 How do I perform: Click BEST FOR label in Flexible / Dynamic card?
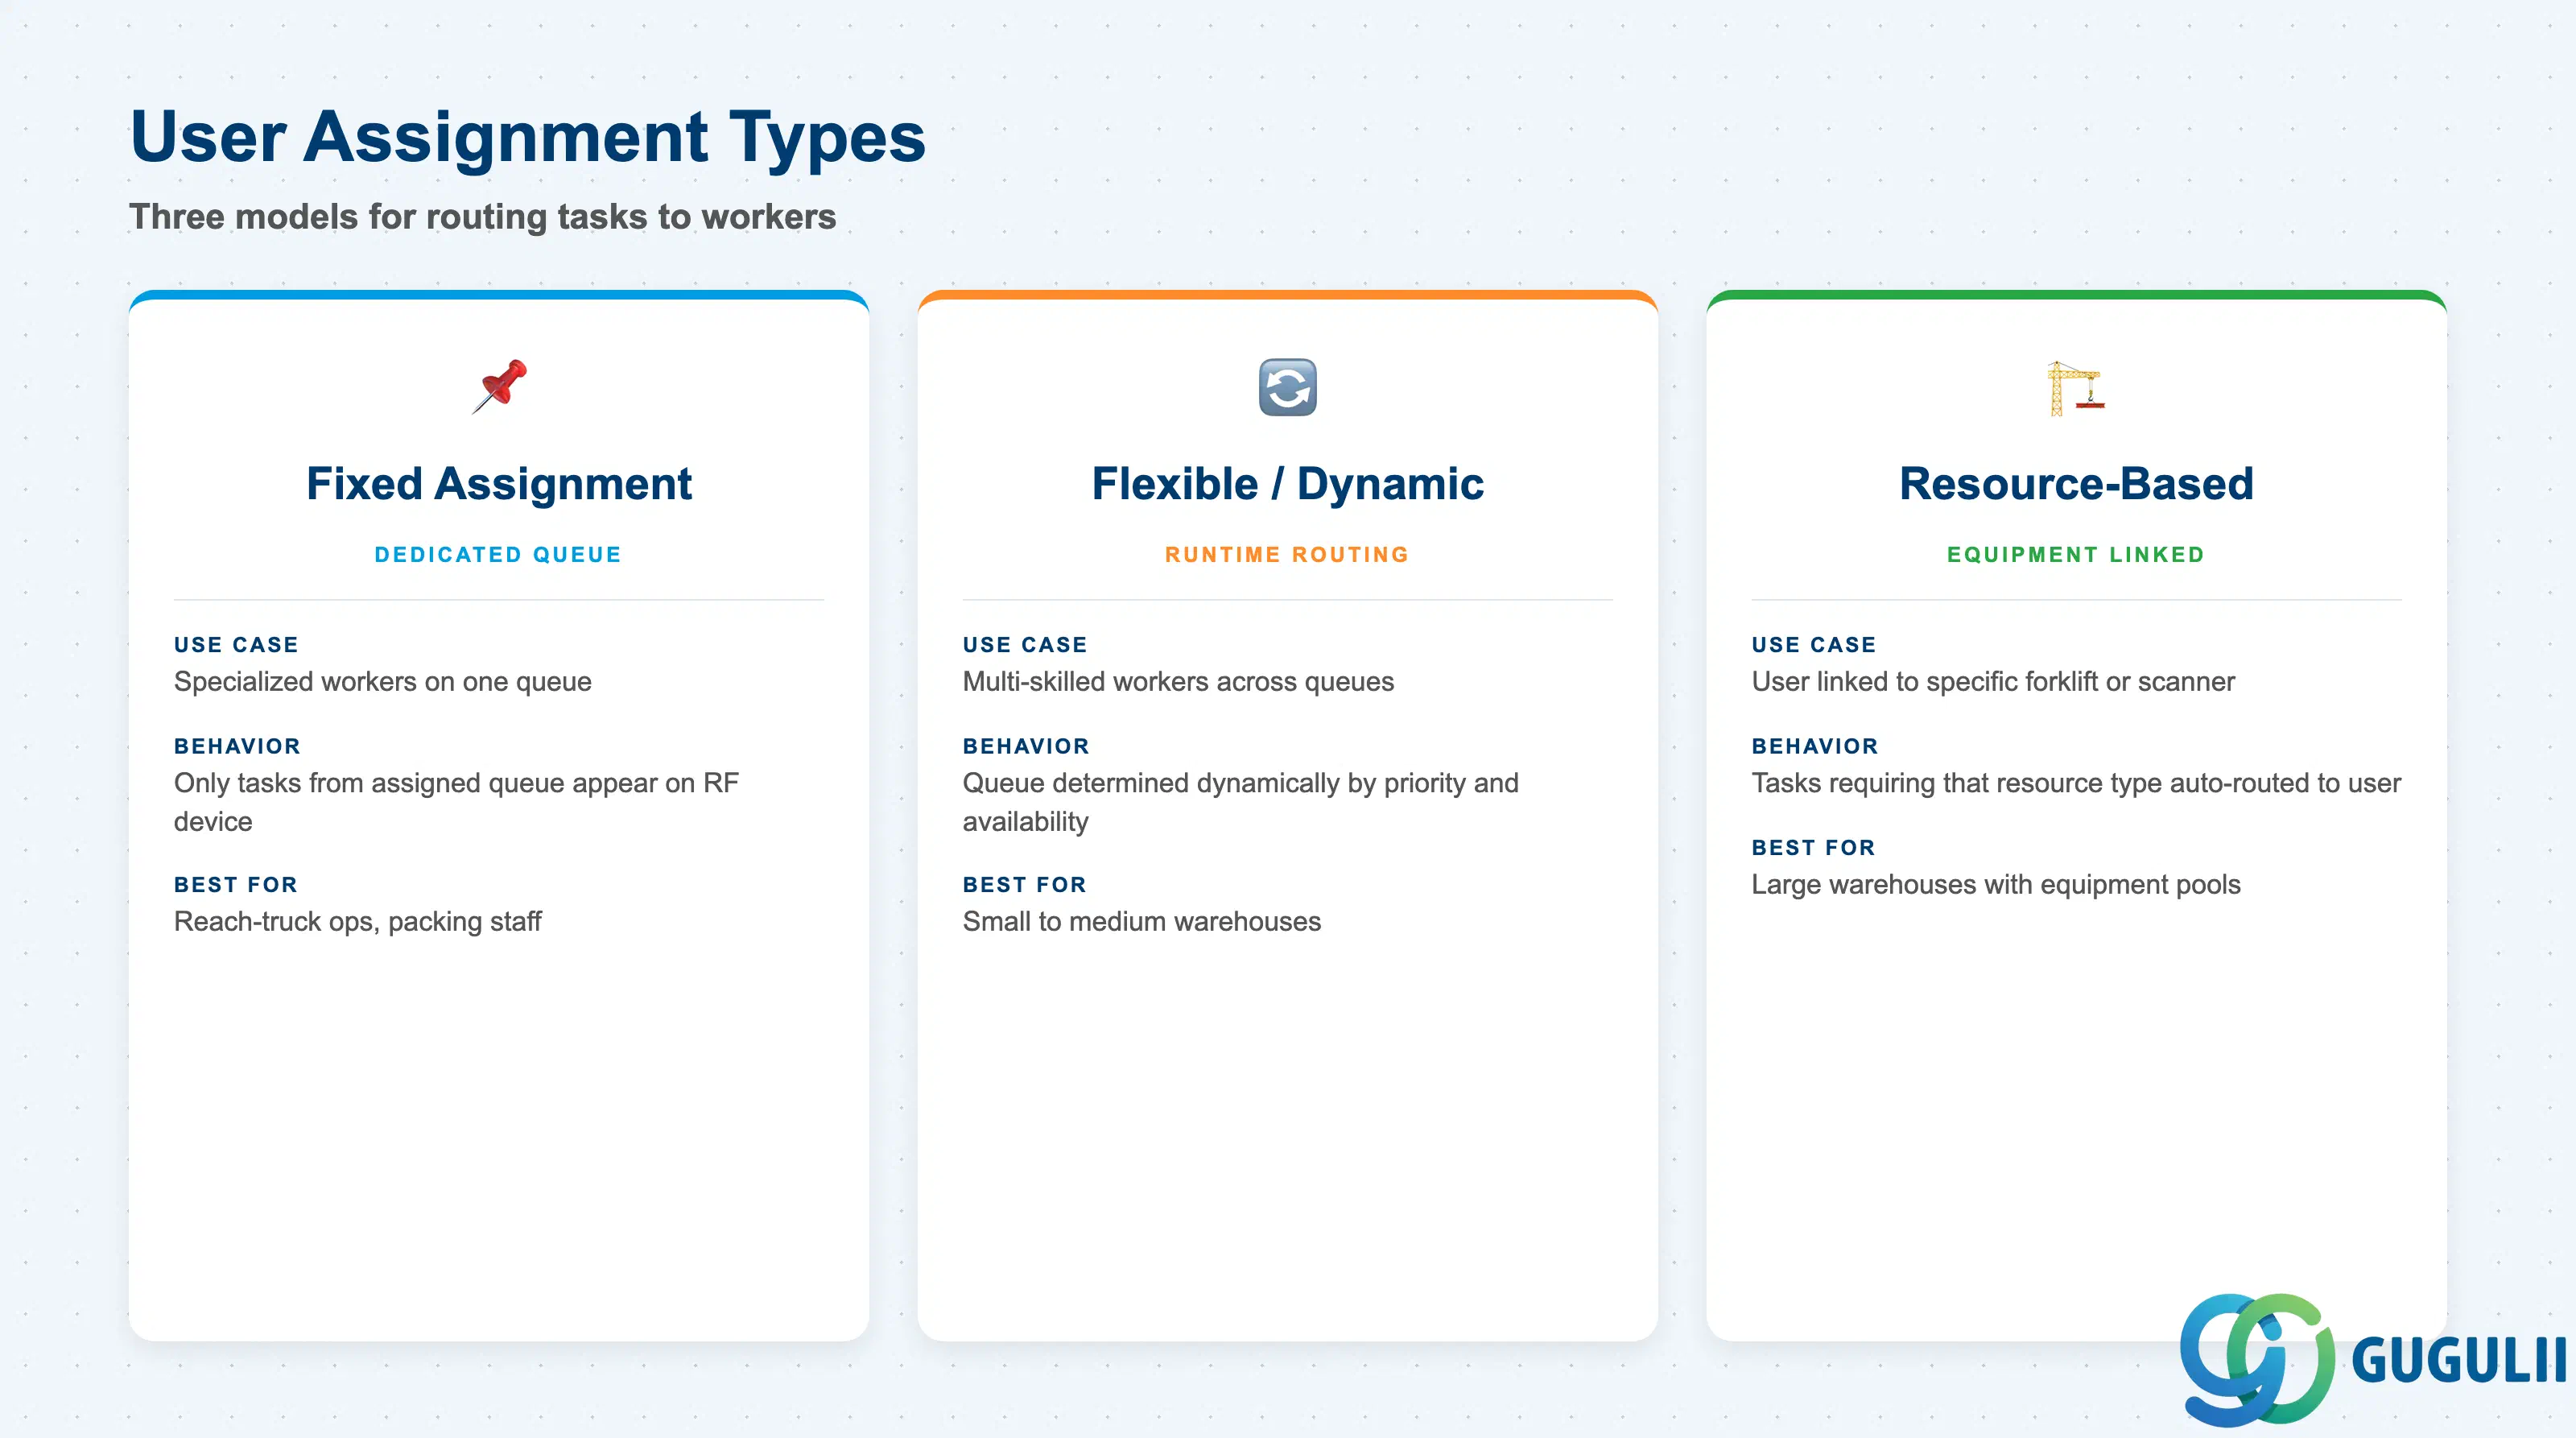pos(1025,885)
